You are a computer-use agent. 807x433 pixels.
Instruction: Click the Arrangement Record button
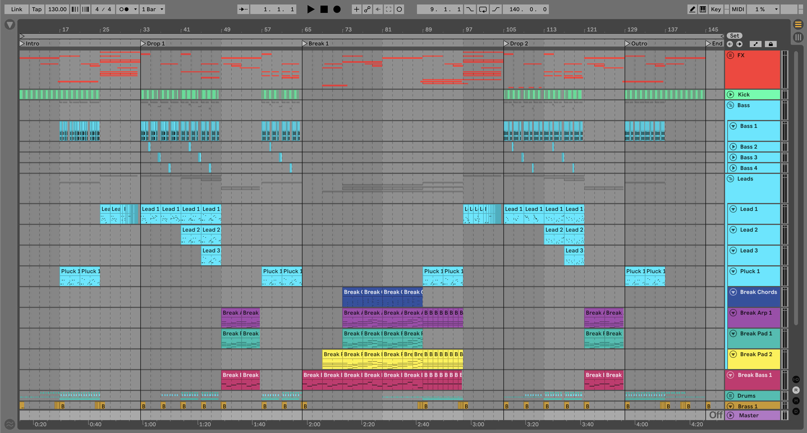coord(337,9)
